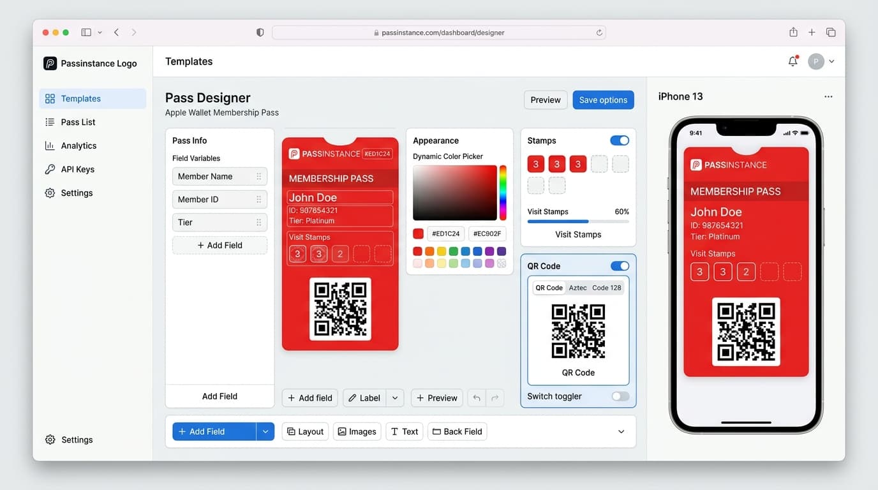878x490 pixels.
Task: Click the drag handle on Member ID
Action: click(258, 200)
